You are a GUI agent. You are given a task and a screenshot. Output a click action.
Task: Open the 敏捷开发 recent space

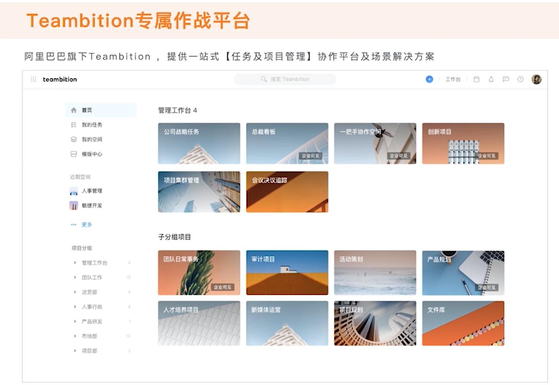tap(92, 205)
